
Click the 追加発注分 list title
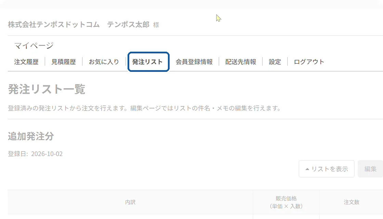31,137
